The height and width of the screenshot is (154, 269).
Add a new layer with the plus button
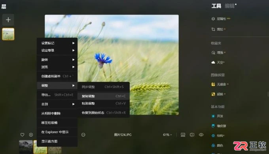tap(8, 20)
